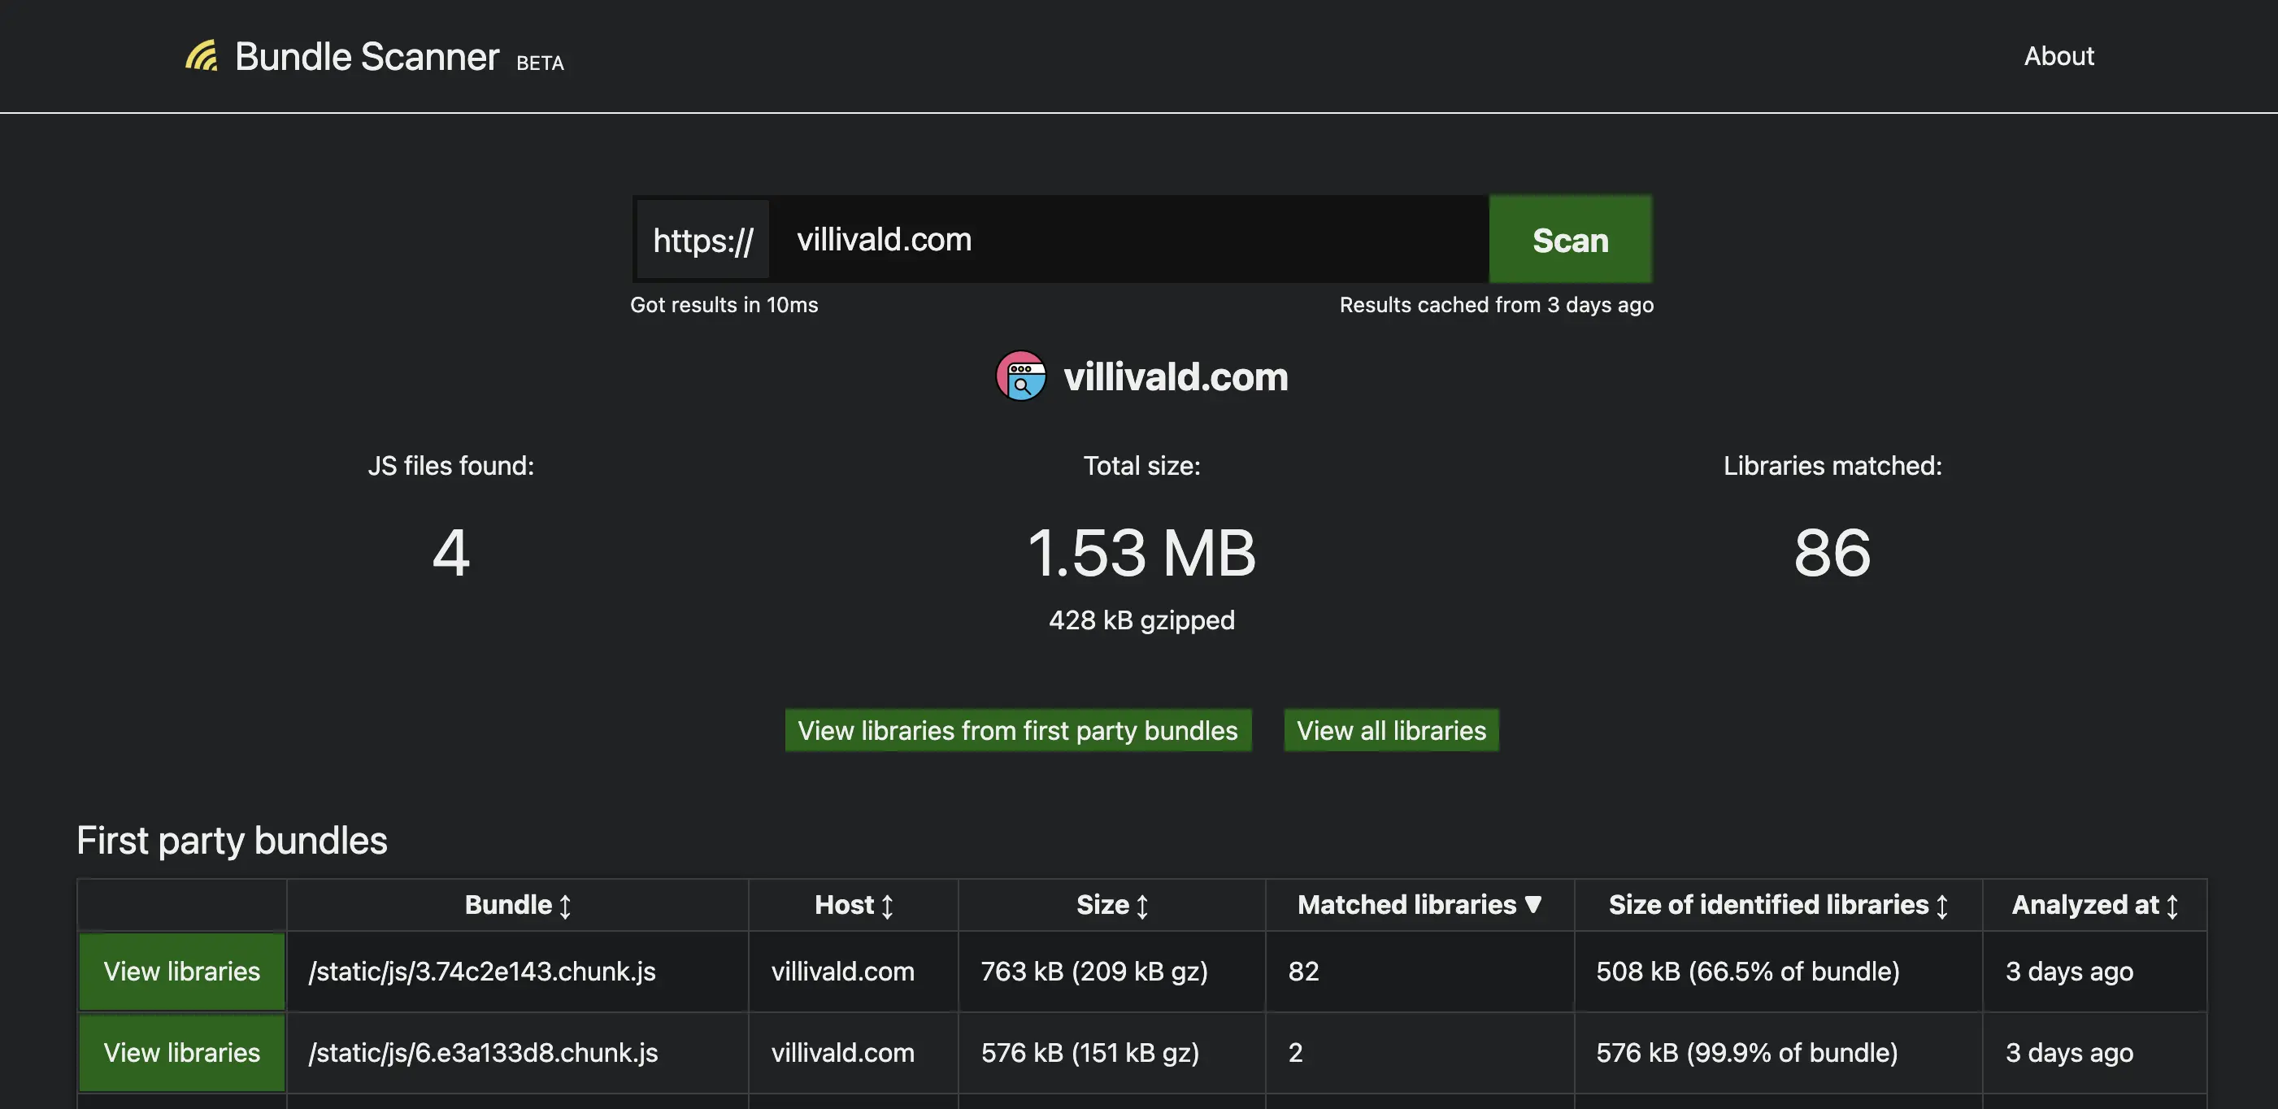The width and height of the screenshot is (2278, 1109).
Task: Click the green Scan button
Action: tap(1570, 240)
